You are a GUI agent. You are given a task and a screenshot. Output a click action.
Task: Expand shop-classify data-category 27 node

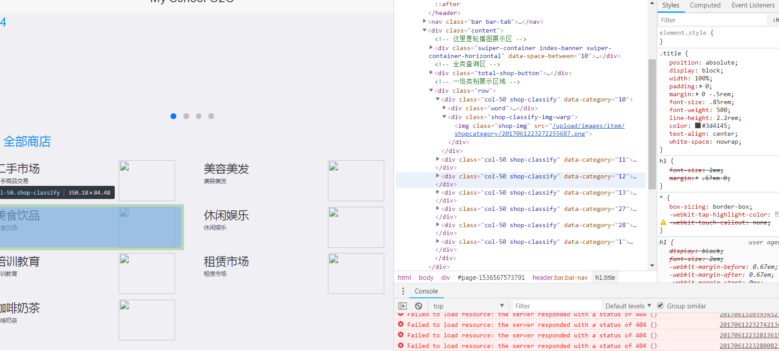coord(437,208)
